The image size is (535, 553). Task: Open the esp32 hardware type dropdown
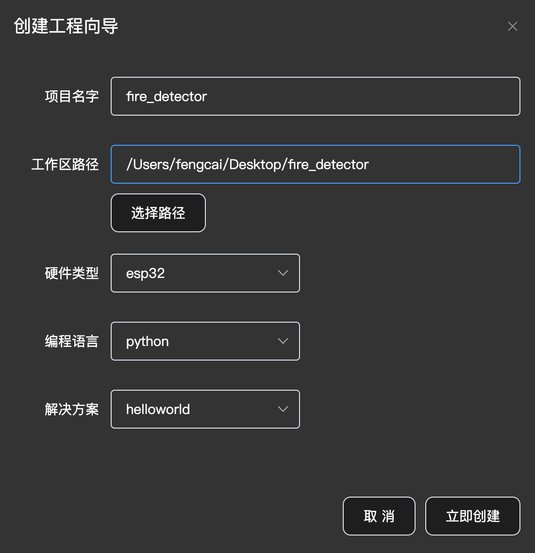pyautogui.click(x=205, y=273)
